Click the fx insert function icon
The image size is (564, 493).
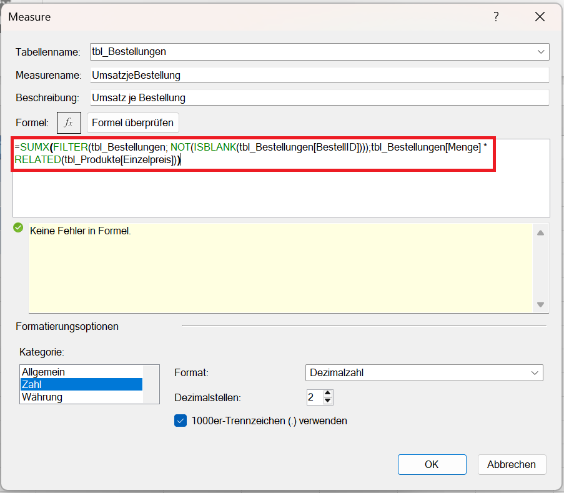click(x=69, y=122)
